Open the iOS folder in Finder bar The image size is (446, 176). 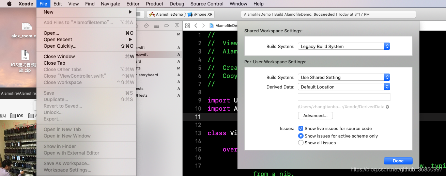[17, 116]
